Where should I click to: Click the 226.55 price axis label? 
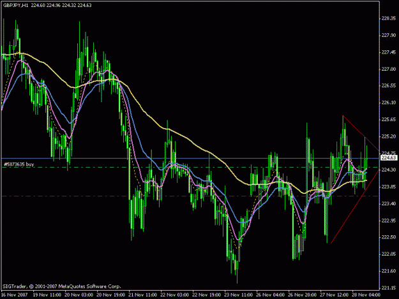[x=389, y=85]
